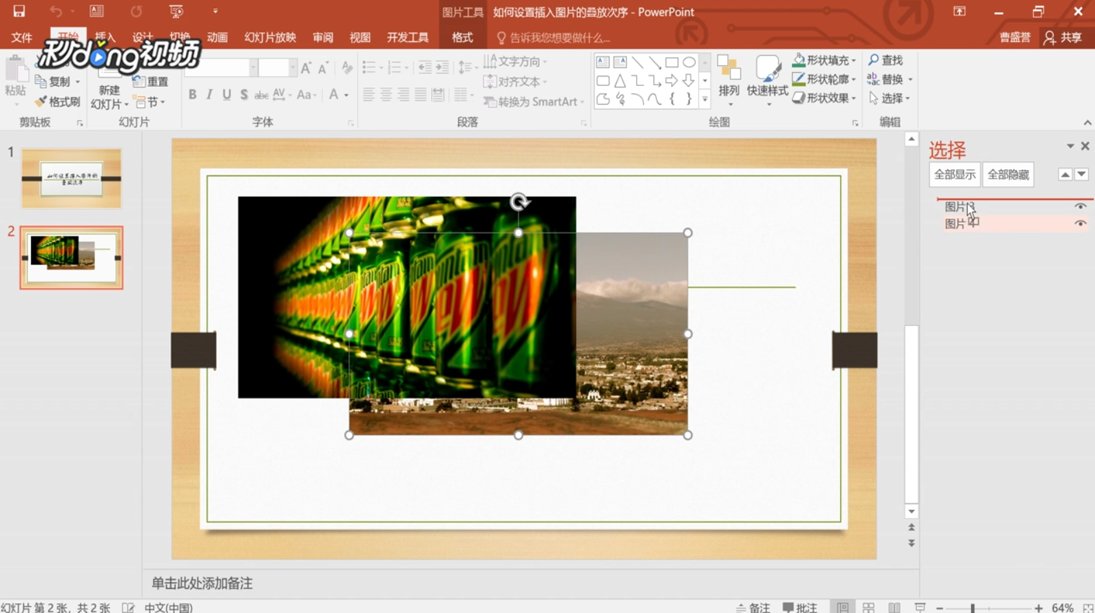Open Picture Tools Format (格式) tab
Screen dimensions: 1095x613
tap(462, 37)
